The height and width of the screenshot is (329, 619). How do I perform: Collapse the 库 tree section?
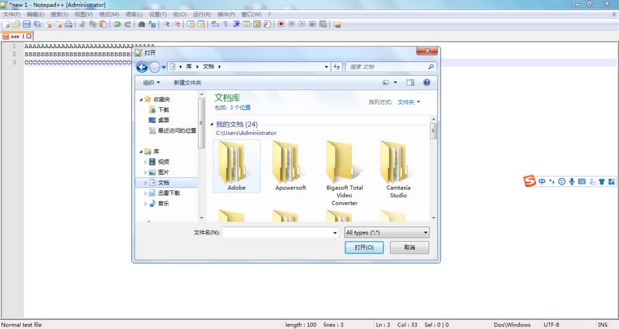coord(141,152)
